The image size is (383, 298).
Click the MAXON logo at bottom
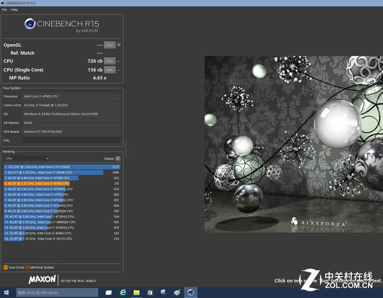(x=42, y=279)
